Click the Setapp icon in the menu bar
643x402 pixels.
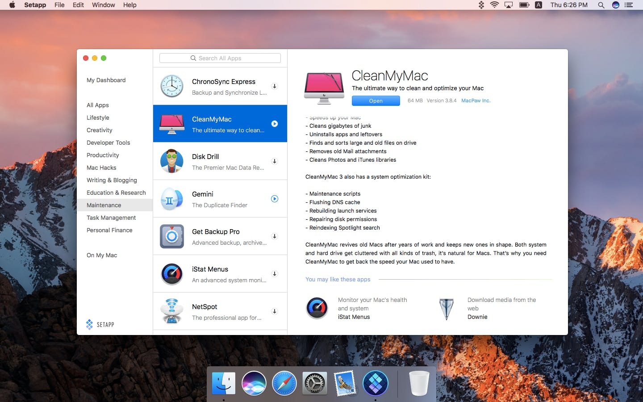tap(481, 5)
